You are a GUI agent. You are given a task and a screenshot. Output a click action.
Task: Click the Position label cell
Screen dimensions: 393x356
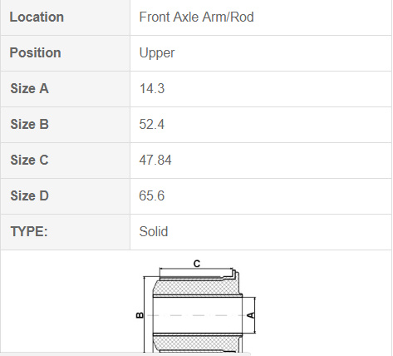(66, 53)
